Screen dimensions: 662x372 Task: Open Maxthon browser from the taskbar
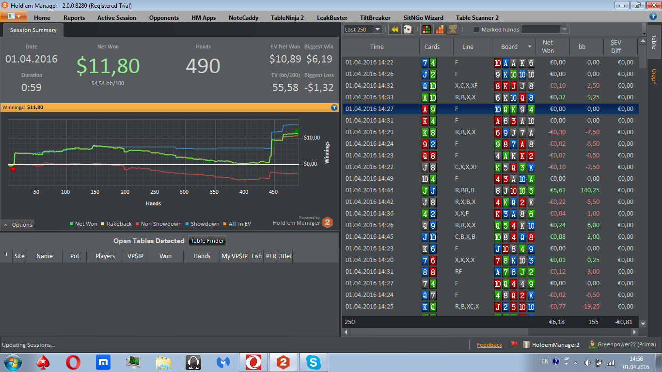pos(103,362)
